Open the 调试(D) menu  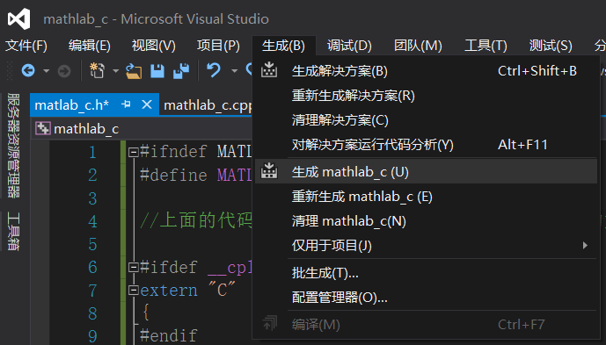pos(349,46)
